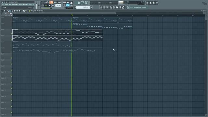Click the Big Bag Home Content news panel
Screen dimensions: 208x117
[x=139, y=7]
